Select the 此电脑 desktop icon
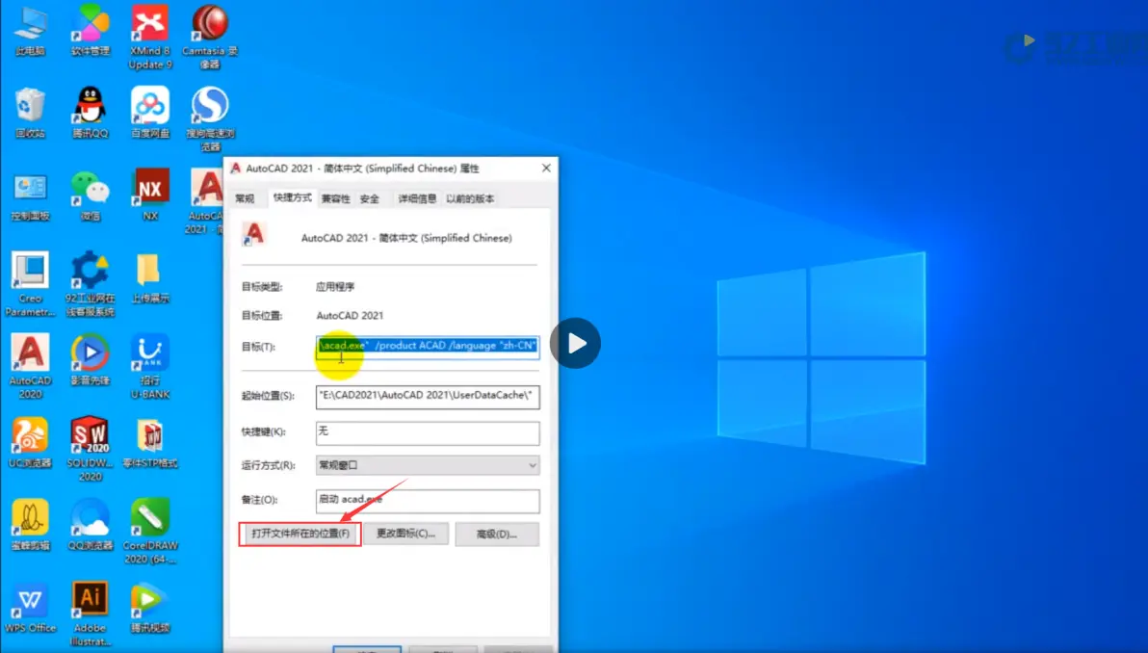This screenshot has width=1148, height=653. point(30,31)
